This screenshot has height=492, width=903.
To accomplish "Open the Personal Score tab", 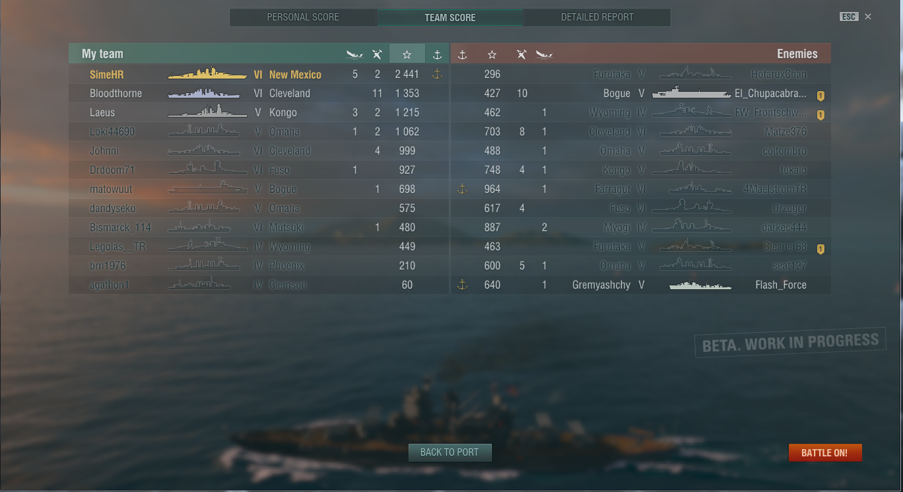I will click(x=303, y=17).
